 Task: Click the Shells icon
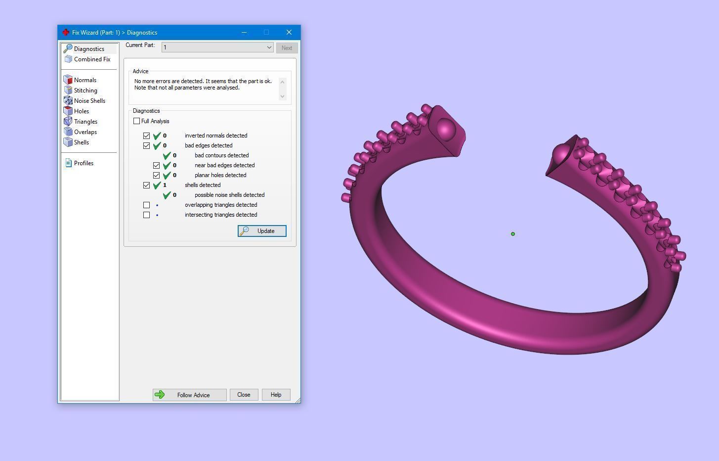click(68, 142)
